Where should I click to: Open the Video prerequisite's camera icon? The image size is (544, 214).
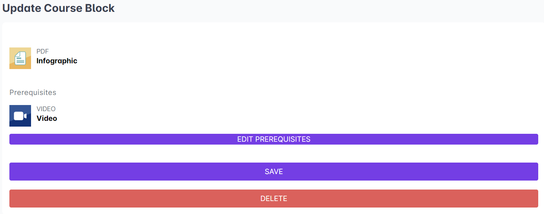click(20, 116)
